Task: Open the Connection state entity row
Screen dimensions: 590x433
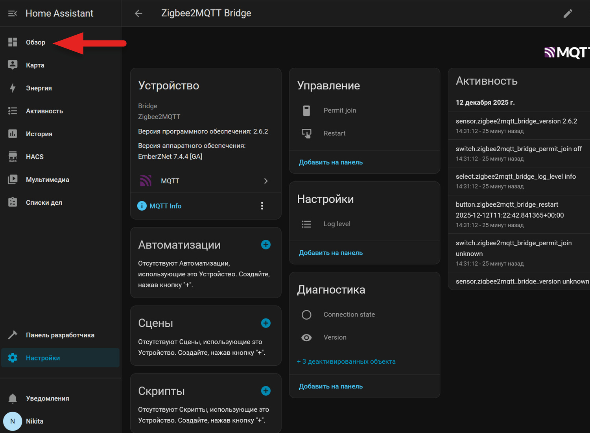Action: click(x=365, y=315)
